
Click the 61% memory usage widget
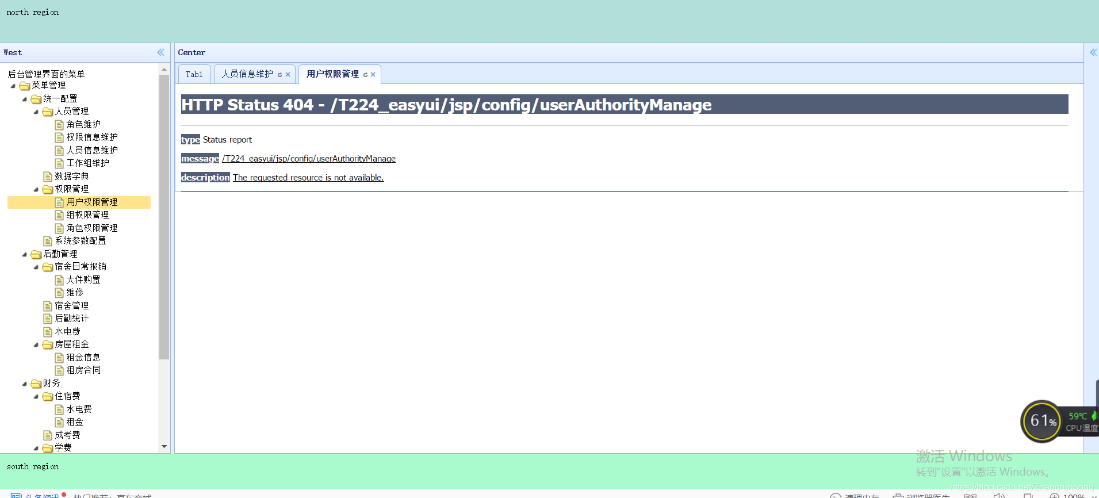(1041, 421)
